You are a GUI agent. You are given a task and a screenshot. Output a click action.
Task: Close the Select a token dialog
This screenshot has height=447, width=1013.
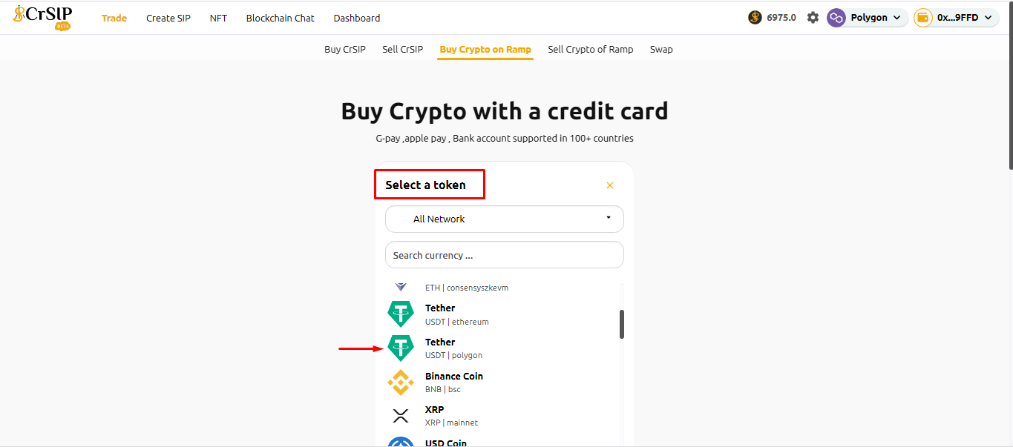coord(610,185)
